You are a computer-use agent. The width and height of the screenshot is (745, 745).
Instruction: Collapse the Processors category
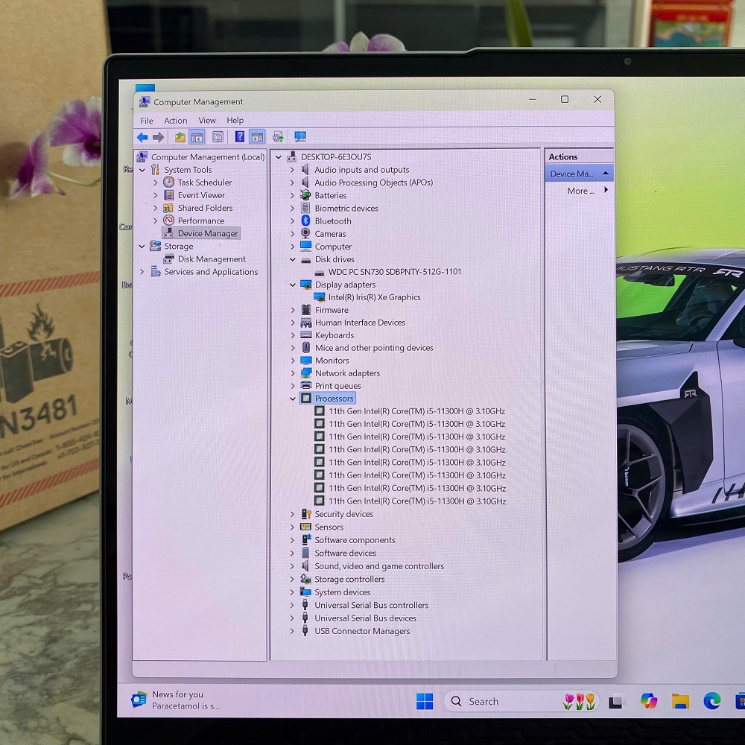tap(293, 399)
